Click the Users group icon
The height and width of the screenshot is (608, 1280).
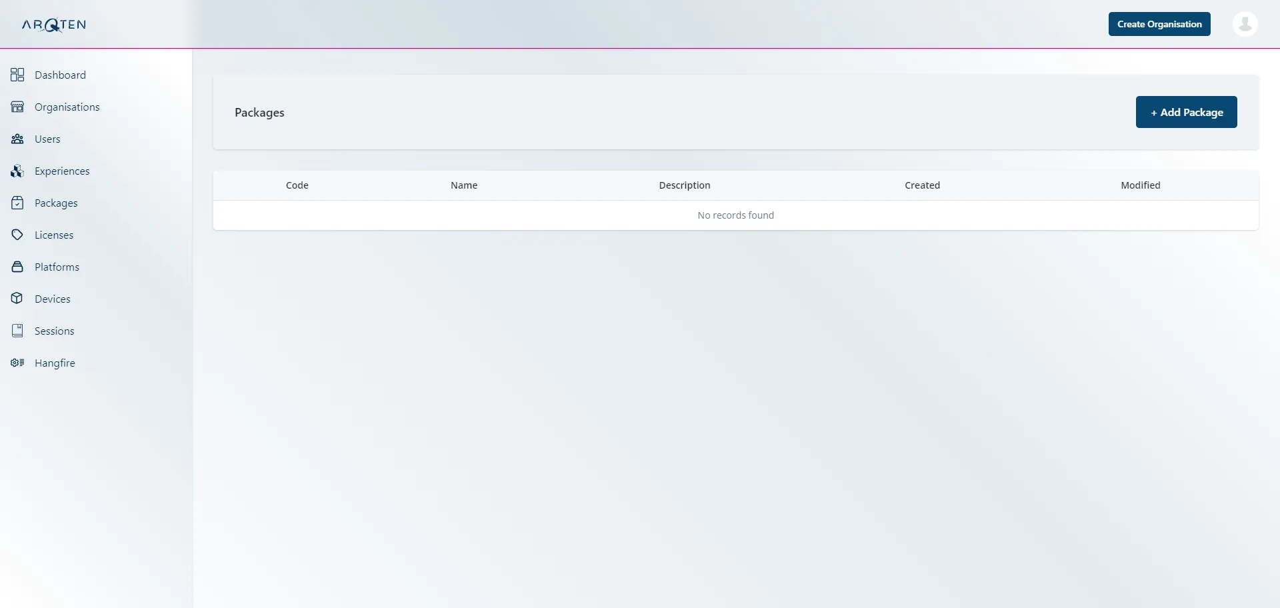point(17,139)
